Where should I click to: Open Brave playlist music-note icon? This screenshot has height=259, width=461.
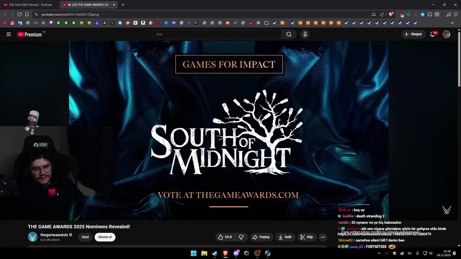[448, 14]
